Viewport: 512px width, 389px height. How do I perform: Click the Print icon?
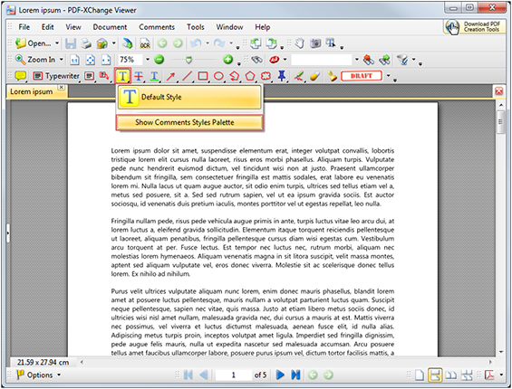click(x=86, y=43)
